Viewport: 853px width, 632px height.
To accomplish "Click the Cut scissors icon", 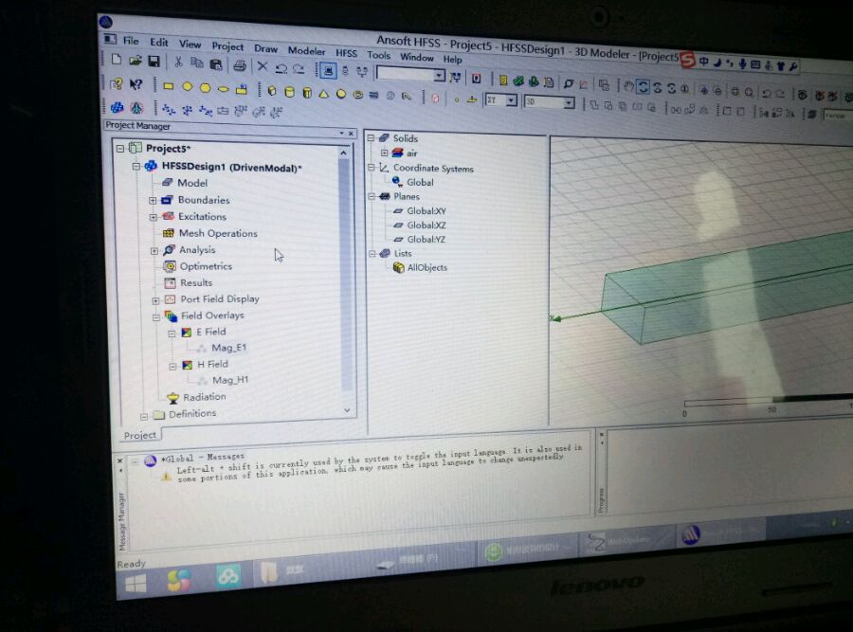I will pos(178,63).
